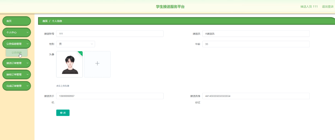Open the 性别 dropdown
This screenshot has width=335, height=140.
coord(76,44)
